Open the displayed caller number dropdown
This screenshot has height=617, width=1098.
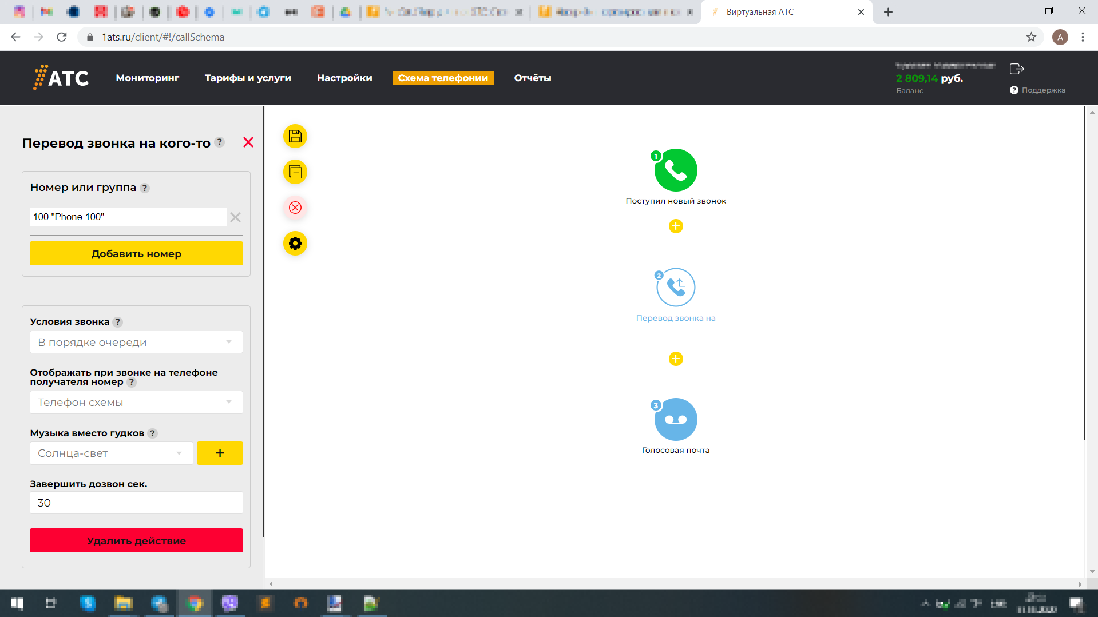(x=136, y=403)
